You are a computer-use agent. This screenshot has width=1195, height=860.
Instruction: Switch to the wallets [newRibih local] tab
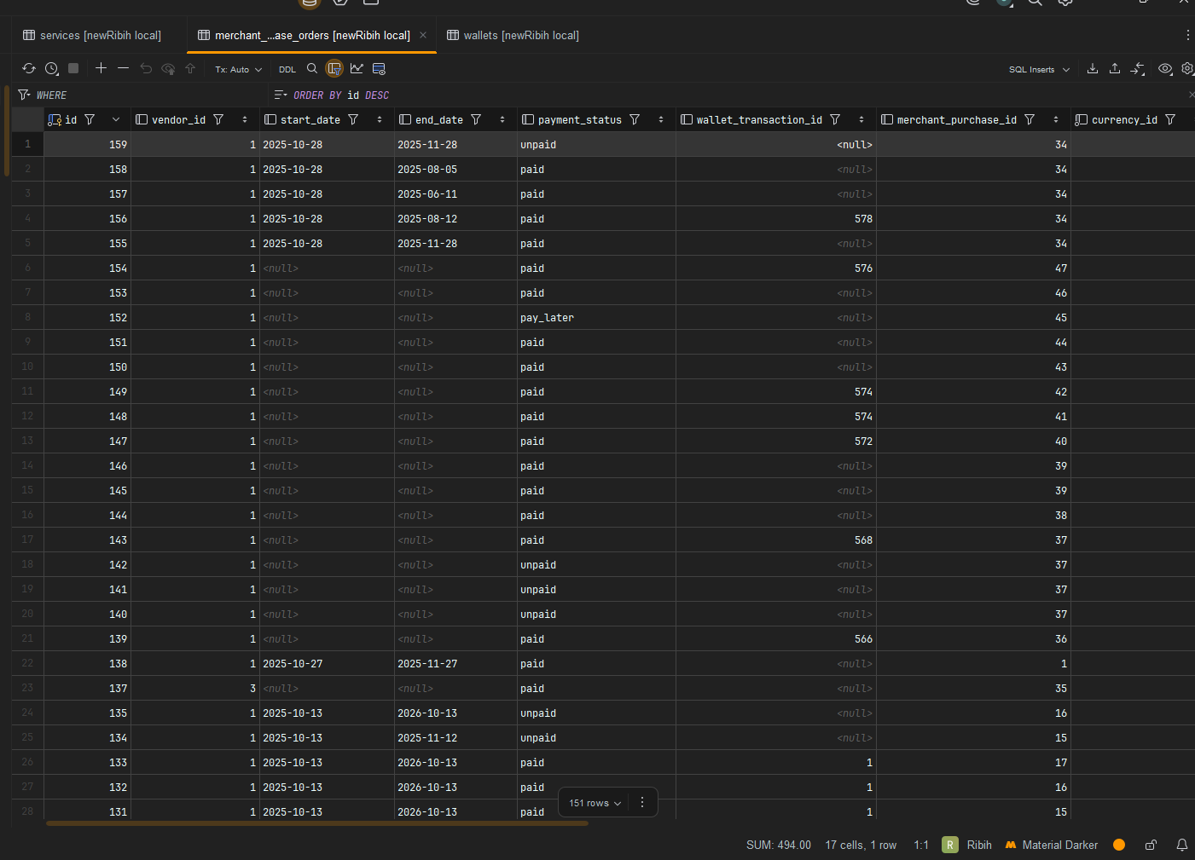513,35
